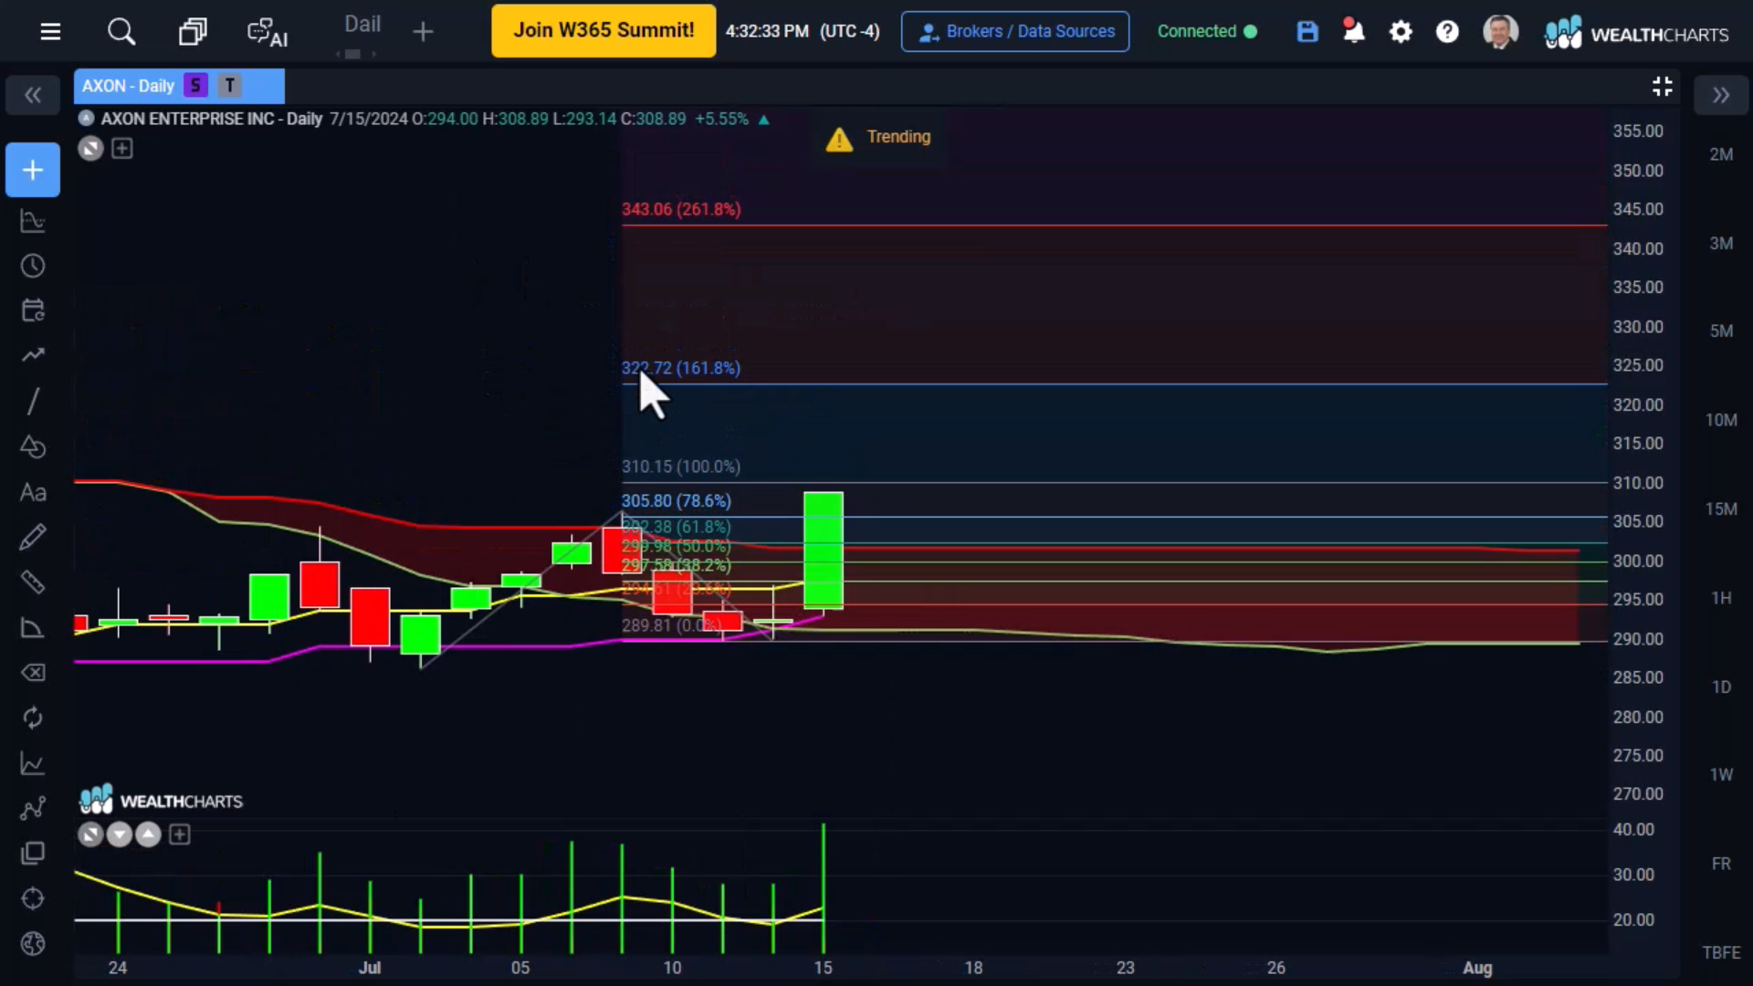Open the clock timeframe tool
This screenshot has width=1753, height=986.
pos(33,266)
